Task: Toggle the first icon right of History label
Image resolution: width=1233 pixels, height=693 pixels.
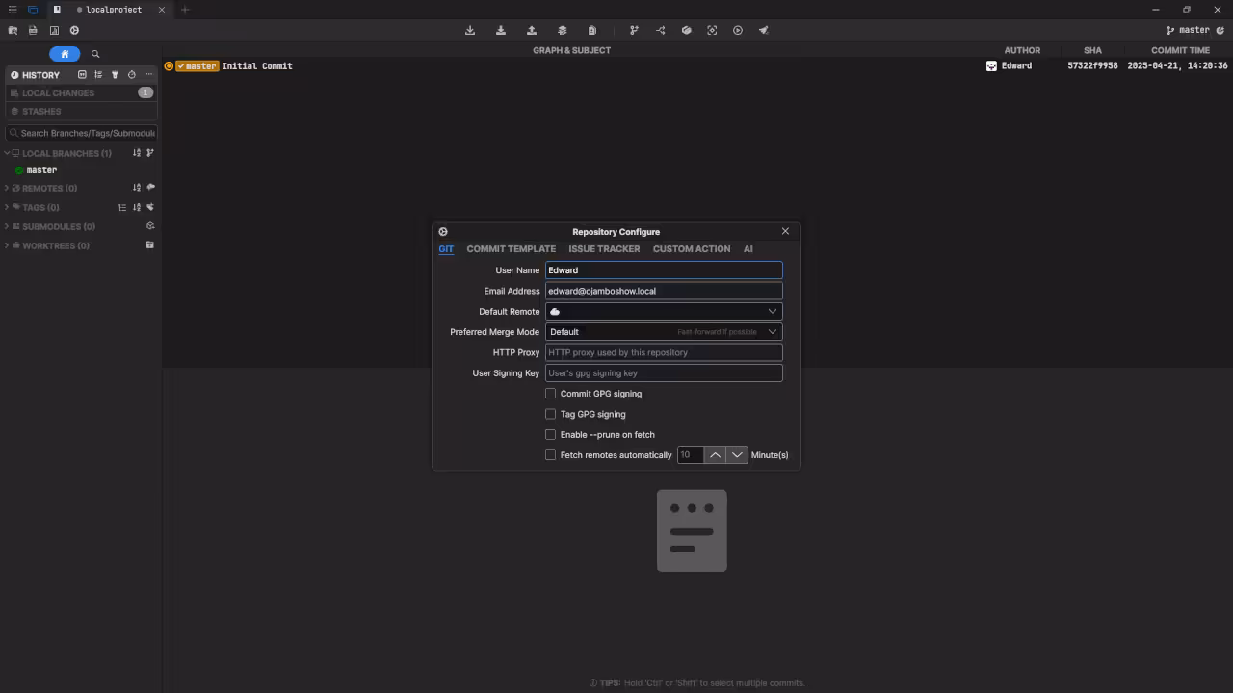Action: 82,74
